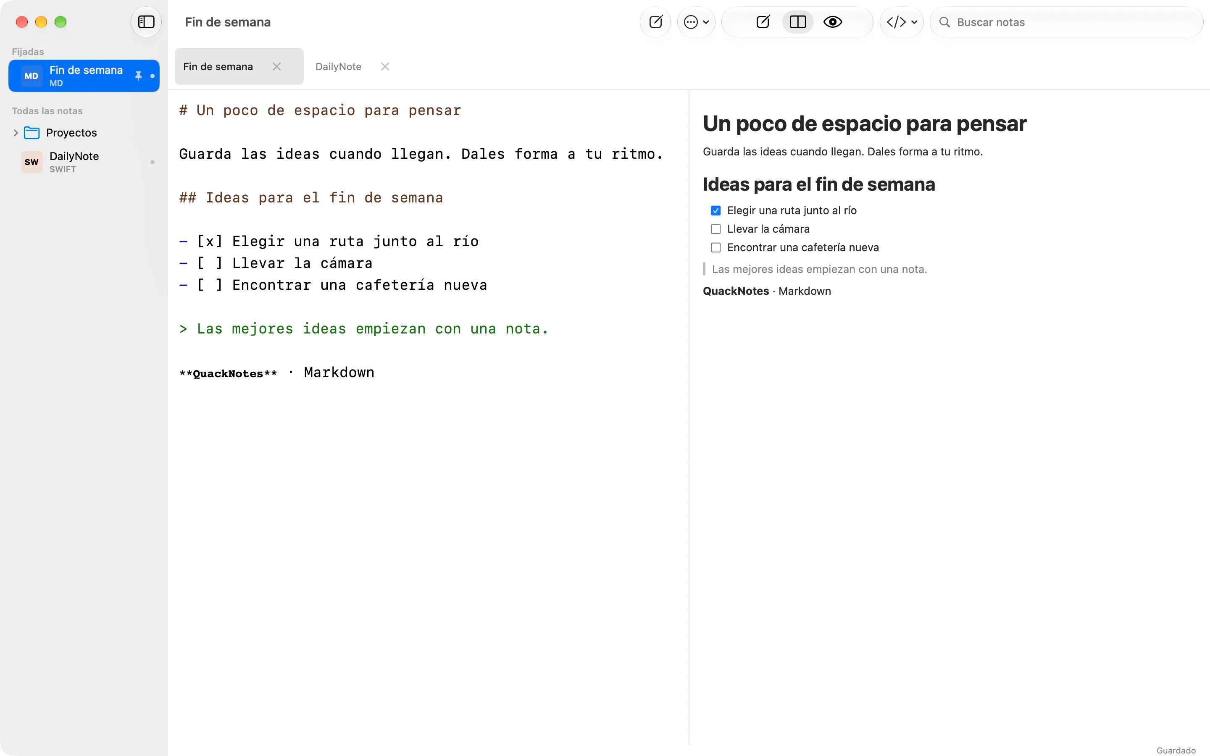Click the Buscar notas search field
The height and width of the screenshot is (756, 1210).
click(x=1066, y=22)
